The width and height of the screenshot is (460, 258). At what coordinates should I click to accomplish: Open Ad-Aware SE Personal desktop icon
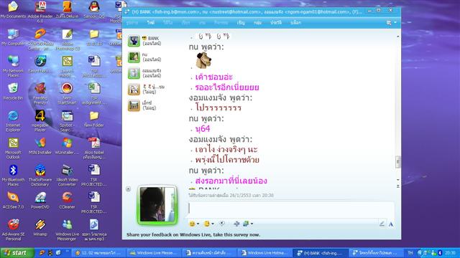tap(13, 230)
